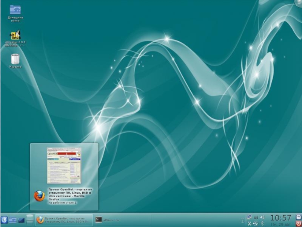Image resolution: width=302 pixels, height=227 pixels.
Task: Open the KDE application launcher menu
Action: 4,220
